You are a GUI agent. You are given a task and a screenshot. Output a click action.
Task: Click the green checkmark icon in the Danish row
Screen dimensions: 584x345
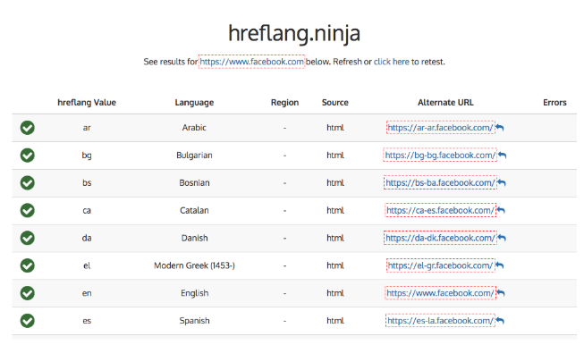pos(27,238)
